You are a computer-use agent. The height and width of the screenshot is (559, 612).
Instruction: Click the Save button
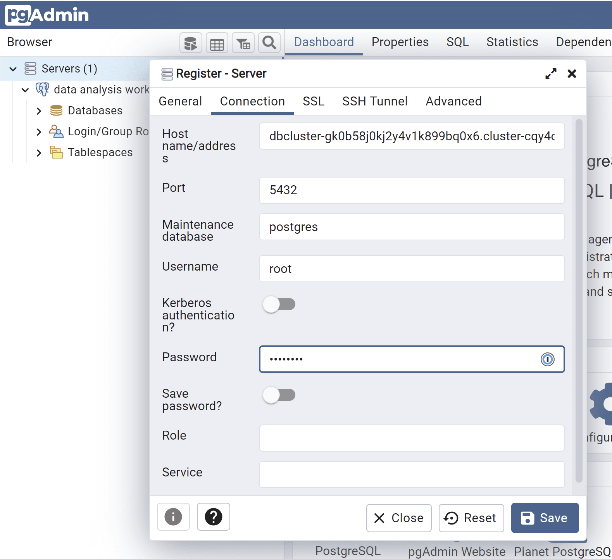tap(545, 518)
